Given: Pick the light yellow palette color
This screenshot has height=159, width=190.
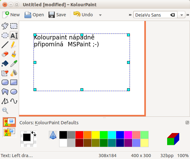Looking at the screenshot, I should click(x=144, y=143).
